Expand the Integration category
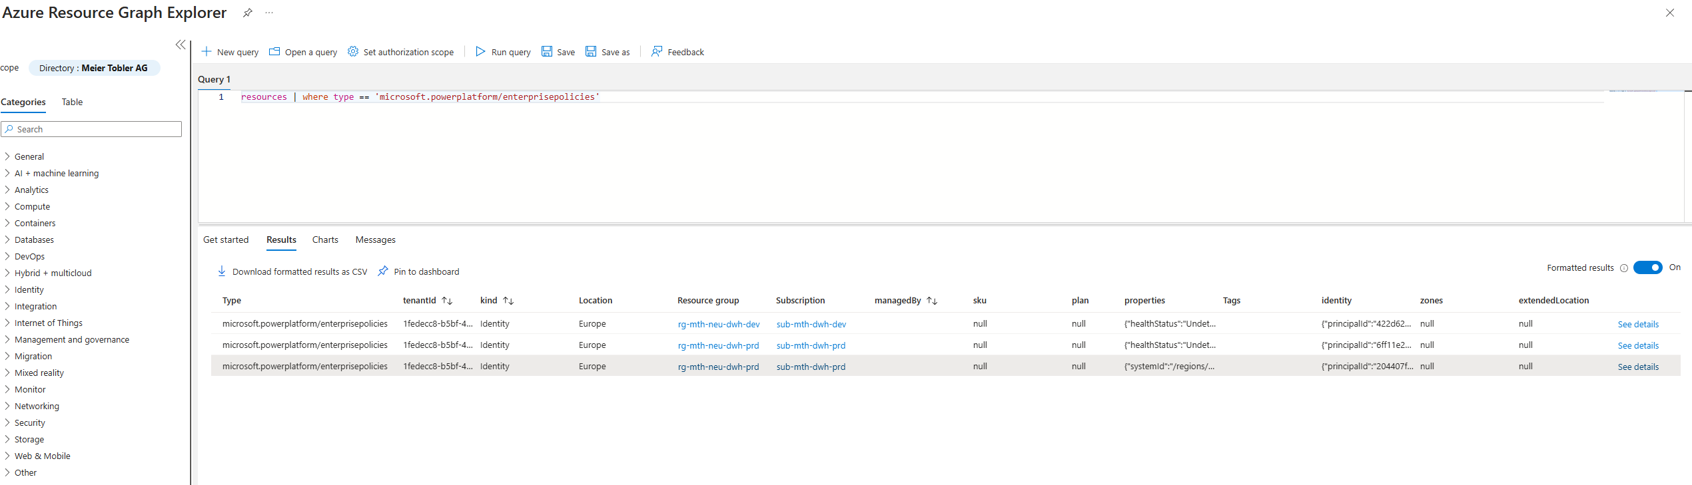Viewport: 1692px width, 485px height. [x=7, y=306]
